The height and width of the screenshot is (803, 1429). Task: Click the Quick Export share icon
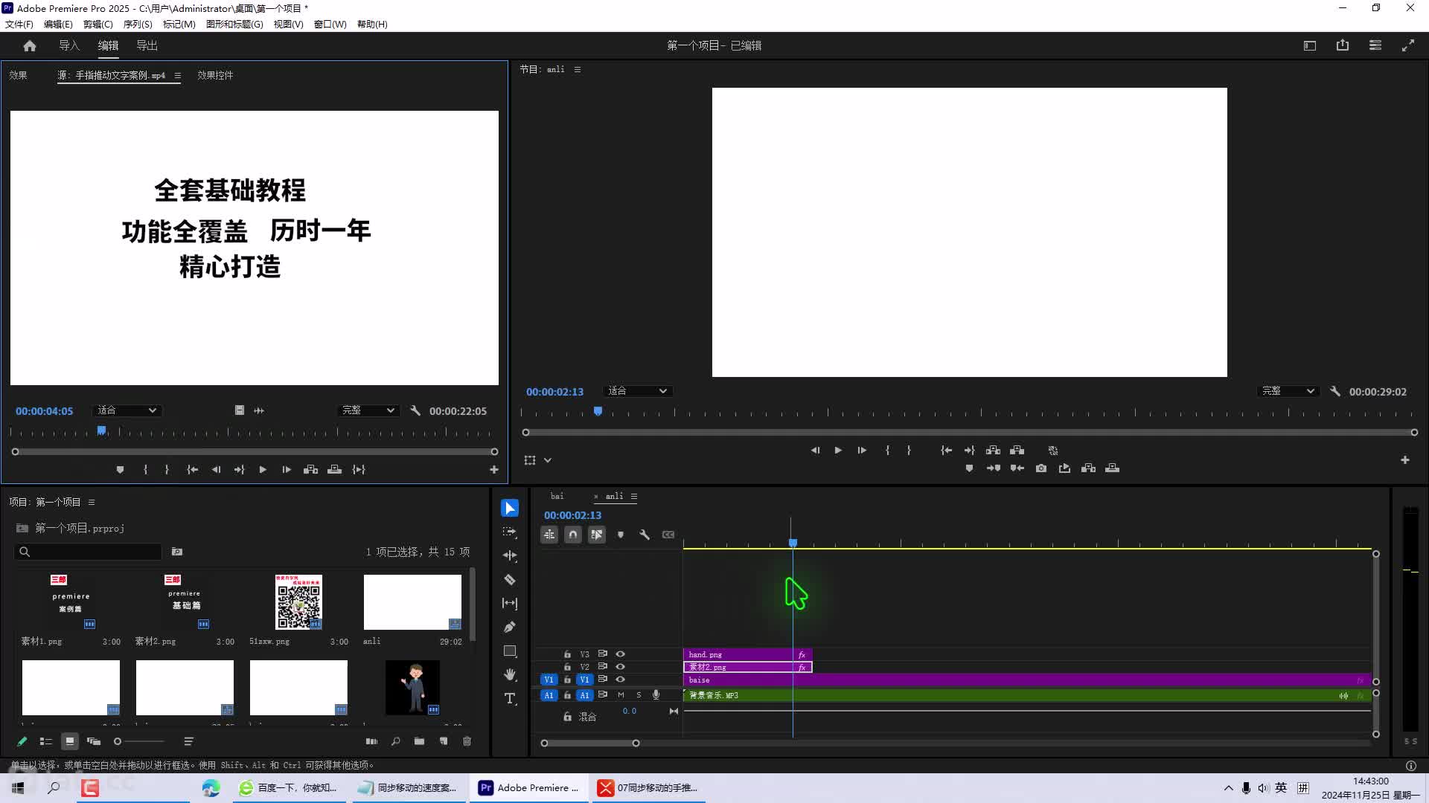pos(1343,45)
